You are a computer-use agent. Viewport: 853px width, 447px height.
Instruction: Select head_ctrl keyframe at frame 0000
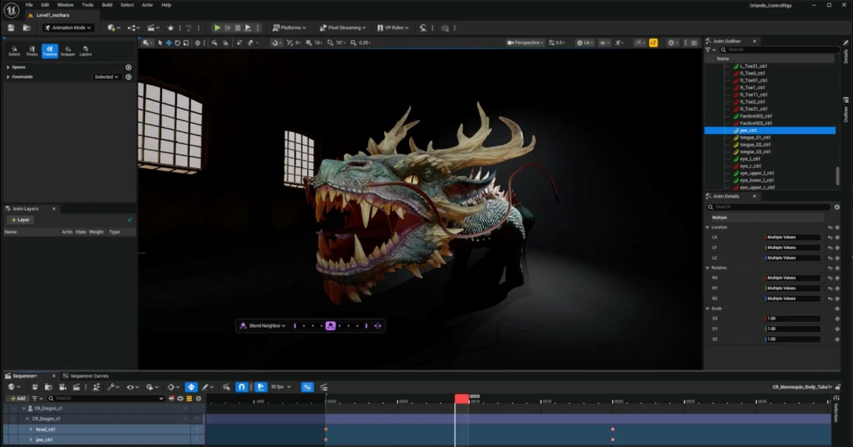coord(326,429)
